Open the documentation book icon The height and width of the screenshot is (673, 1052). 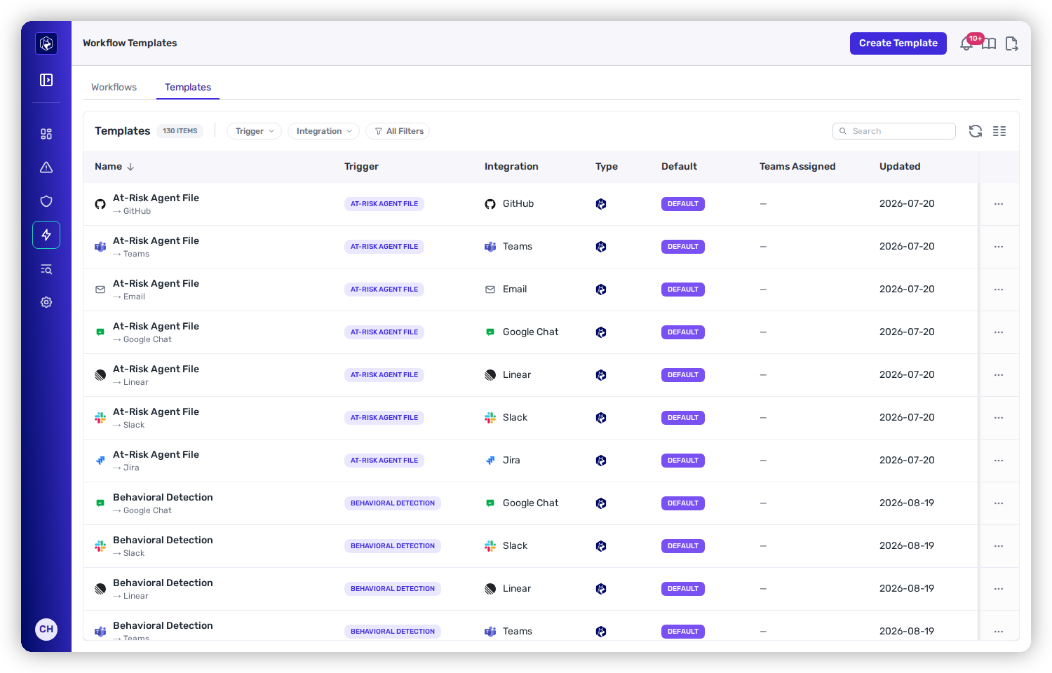click(989, 44)
